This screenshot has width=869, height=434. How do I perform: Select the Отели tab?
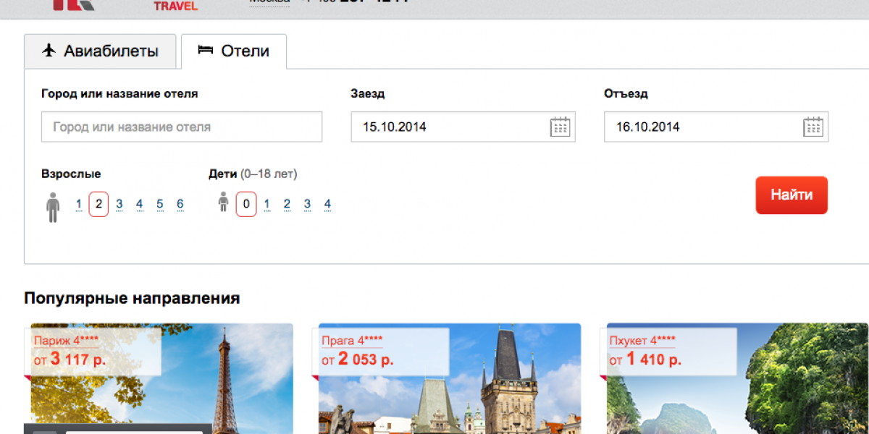pos(234,51)
